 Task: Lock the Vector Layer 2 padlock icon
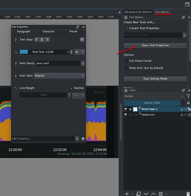point(182,109)
